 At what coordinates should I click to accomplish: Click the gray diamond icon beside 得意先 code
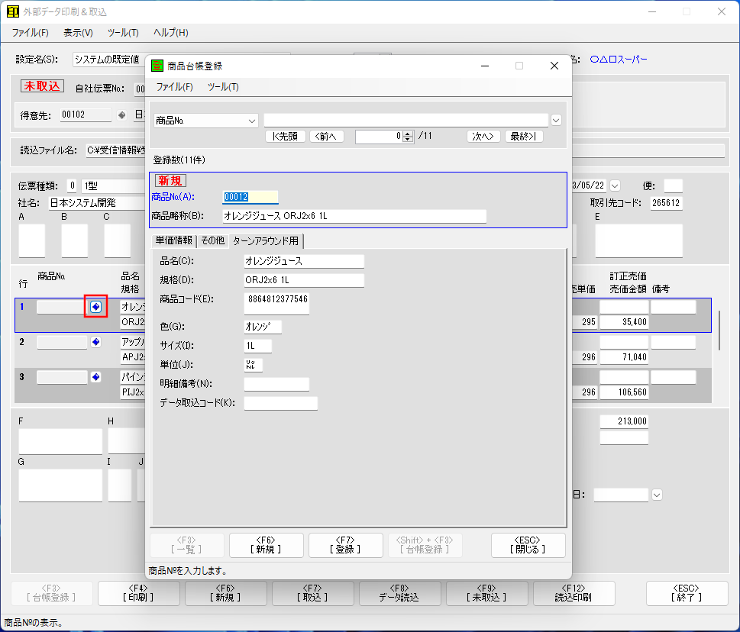point(121,115)
